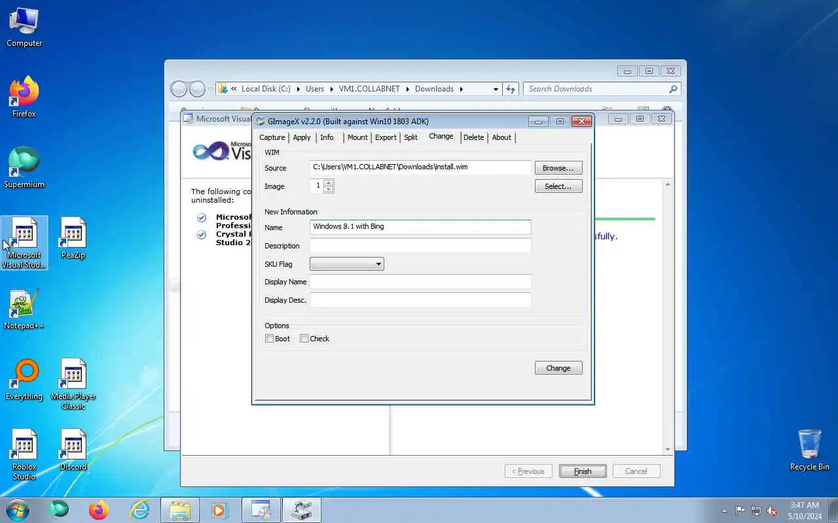Select the Firefox desktop shortcut
The height and width of the screenshot is (523, 838).
(24, 97)
